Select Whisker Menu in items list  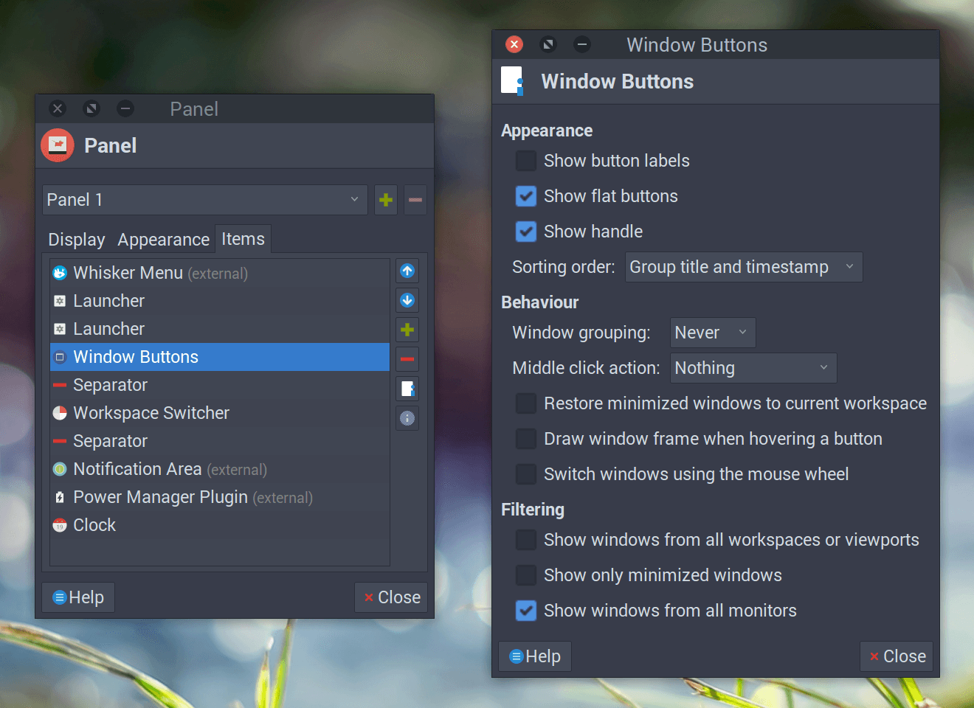click(x=220, y=273)
